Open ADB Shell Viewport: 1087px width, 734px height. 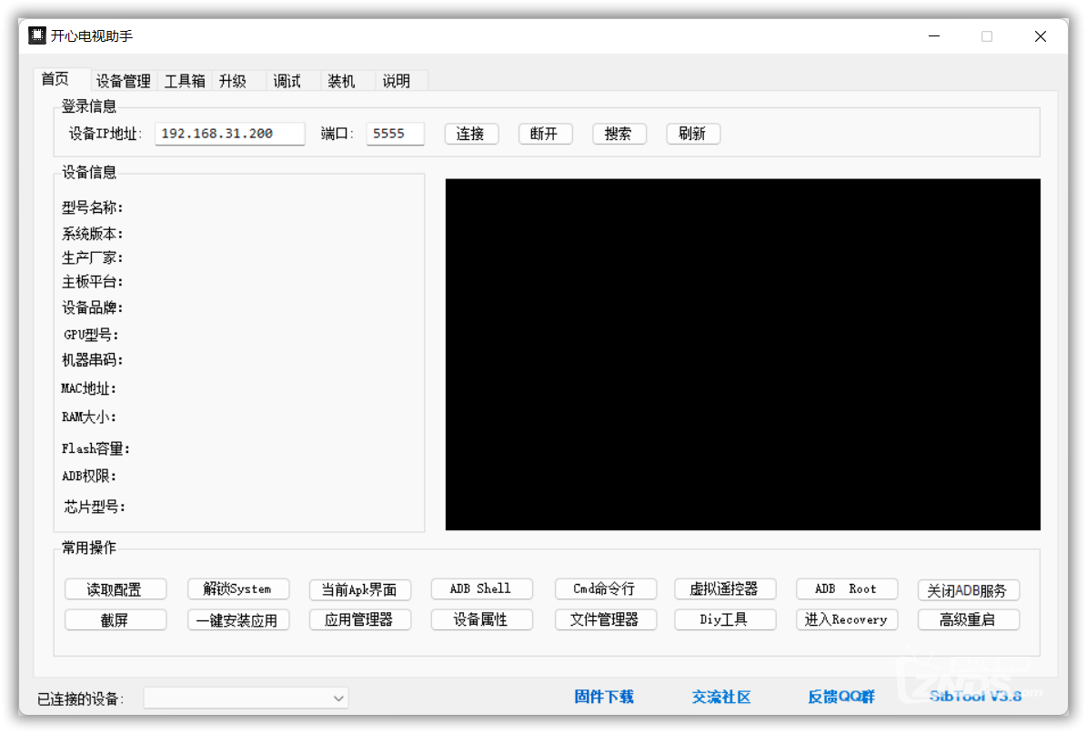481,589
